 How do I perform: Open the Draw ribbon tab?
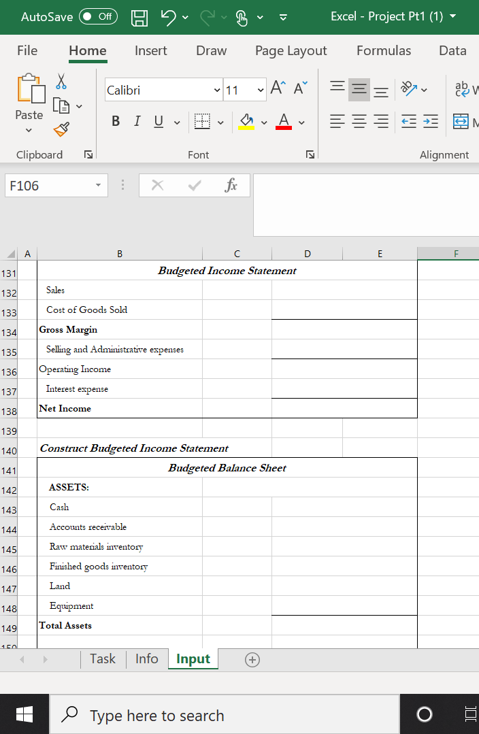(211, 50)
